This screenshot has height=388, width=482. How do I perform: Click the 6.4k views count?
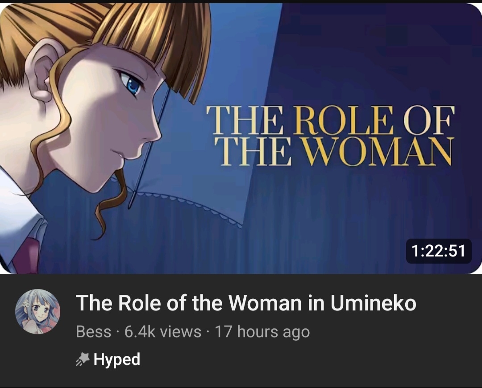click(162, 332)
